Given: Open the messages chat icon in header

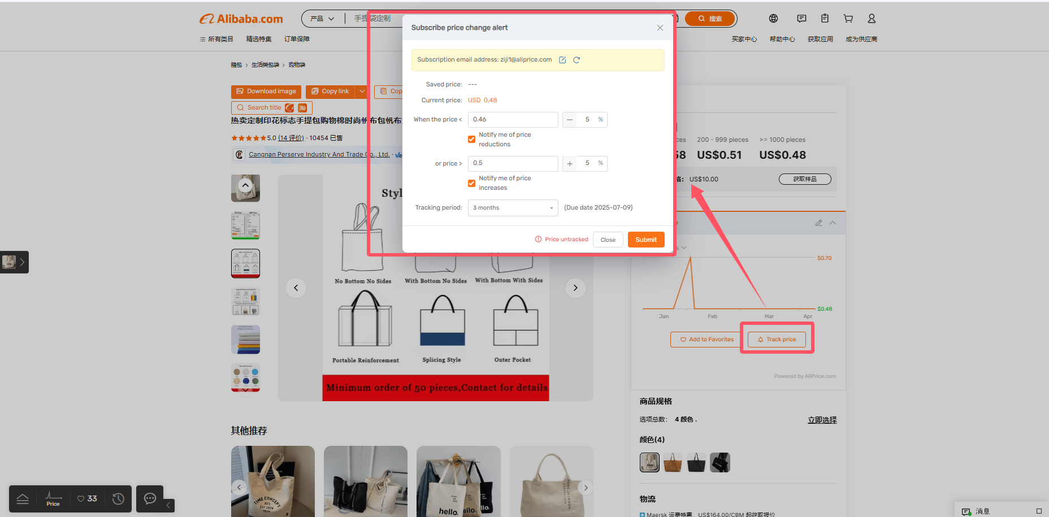Looking at the screenshot, I should coord(801,19).
